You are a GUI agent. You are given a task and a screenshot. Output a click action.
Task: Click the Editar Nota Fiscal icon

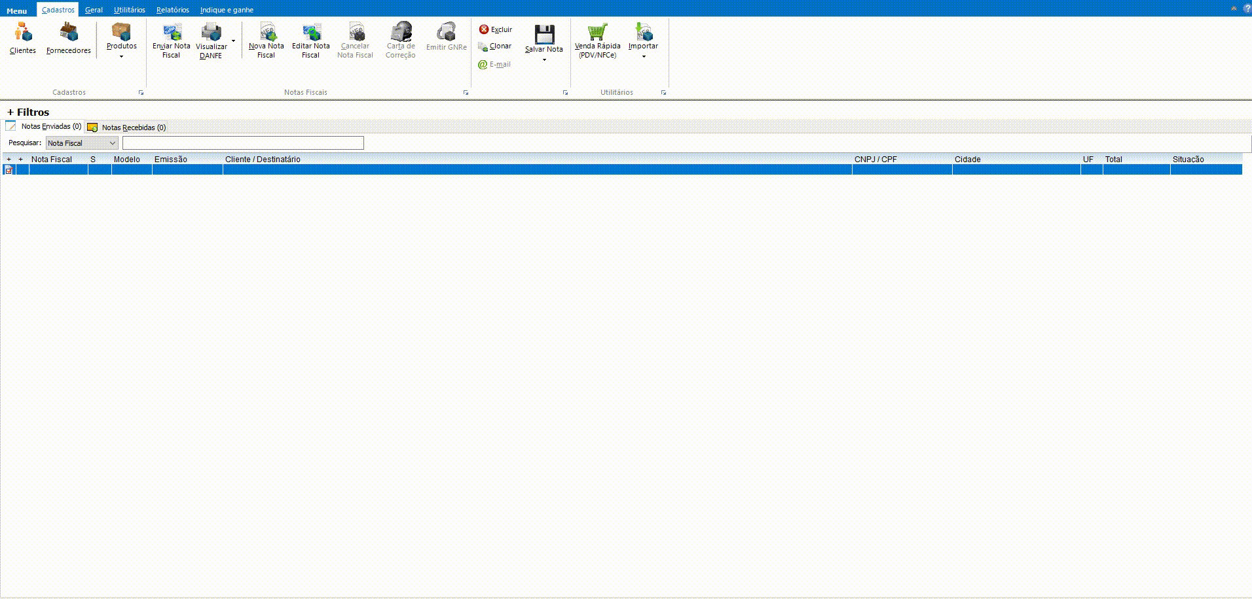tap(311, 32)
